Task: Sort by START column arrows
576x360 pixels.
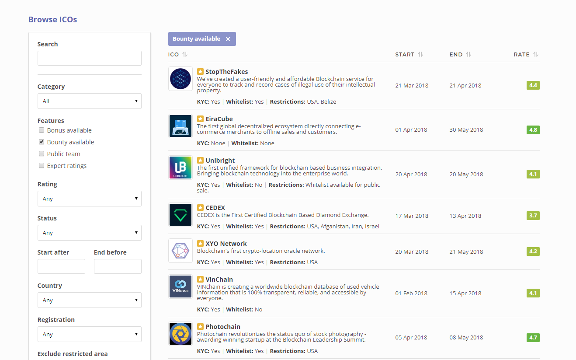Action: (x=420, y=54)
